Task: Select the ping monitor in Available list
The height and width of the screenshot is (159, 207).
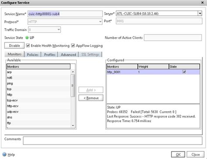Action: 38,83
